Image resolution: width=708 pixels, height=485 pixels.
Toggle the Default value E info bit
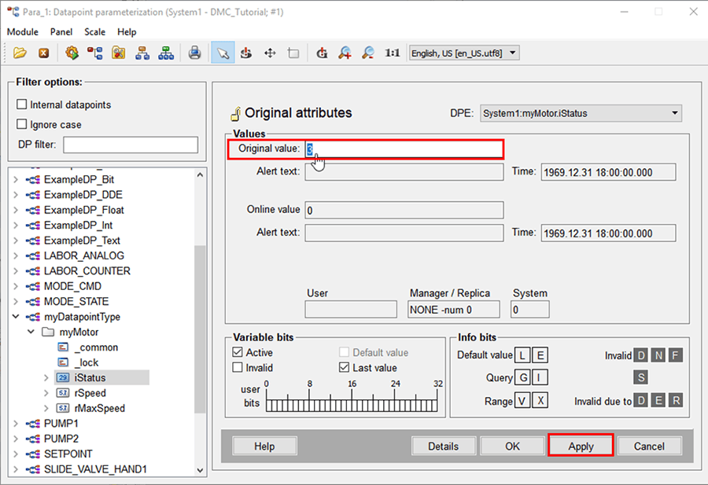click(540, 355)
